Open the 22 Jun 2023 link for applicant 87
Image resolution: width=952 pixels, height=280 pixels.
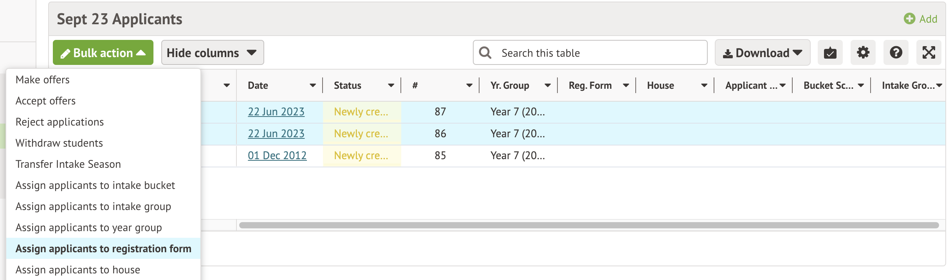coord(276,112)
